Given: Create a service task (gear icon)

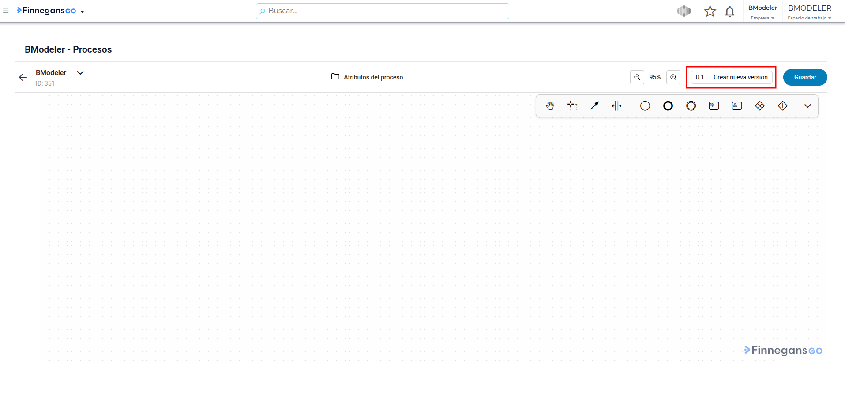Looking at the screenshot, I should [714, 106].
